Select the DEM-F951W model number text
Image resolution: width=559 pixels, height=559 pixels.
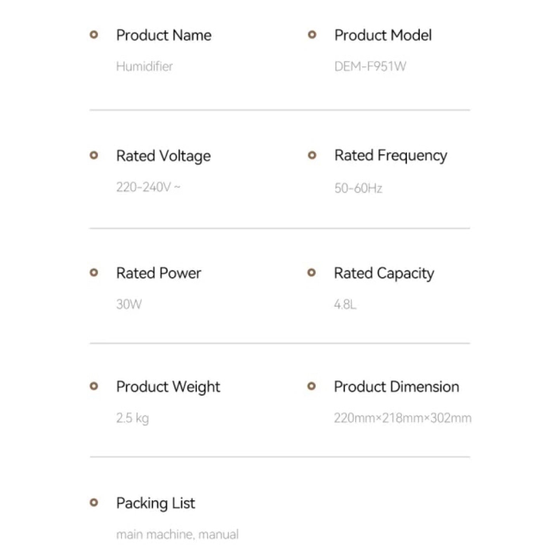pyautogui.click(x=370, y=66)
